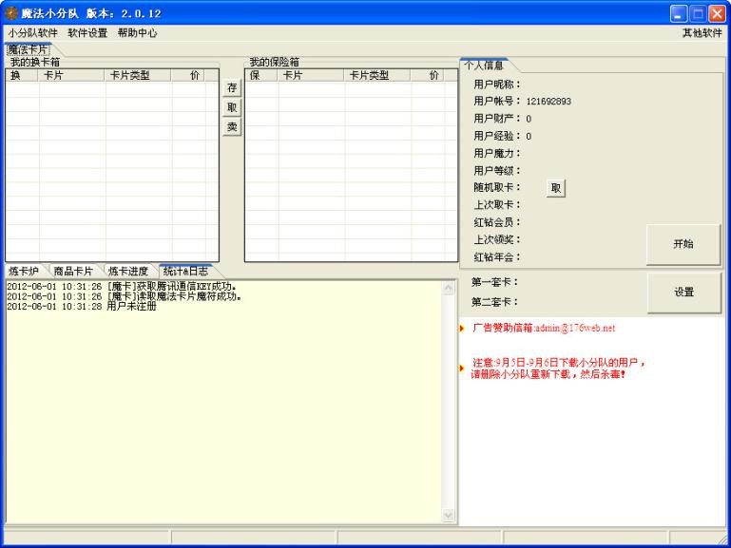This screenshot has width=731, height=548.
Task: Click the 用户经验 label
Action: pyautogui.click(x=497, y=136)
